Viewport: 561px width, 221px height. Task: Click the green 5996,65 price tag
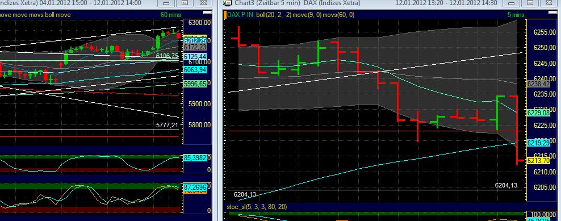tap(194, 84)
